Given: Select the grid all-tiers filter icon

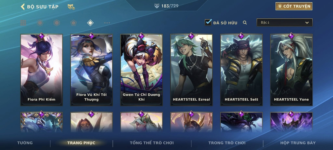Looking at the screenshot, I should point(23,23).
